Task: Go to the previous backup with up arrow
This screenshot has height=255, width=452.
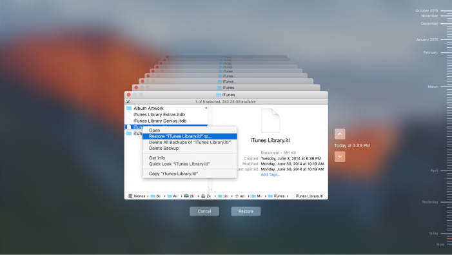Action: click(x=340, y=134)
